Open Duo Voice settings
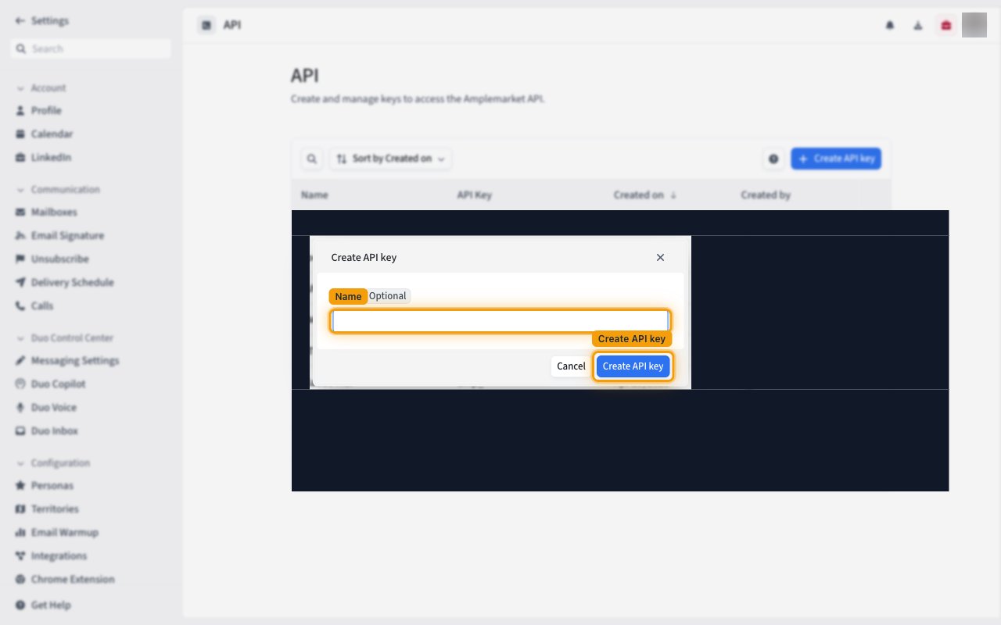 point(53,408)
